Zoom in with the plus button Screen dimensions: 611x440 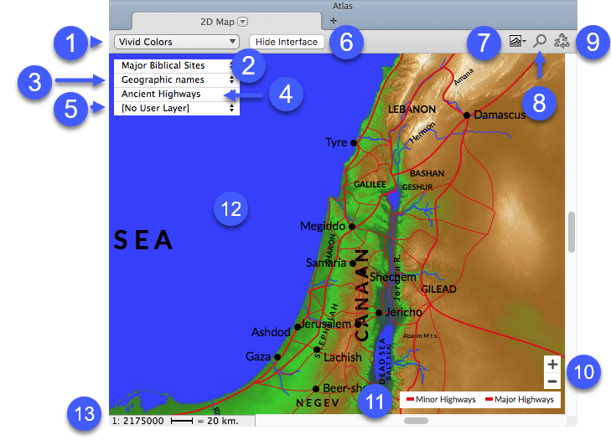pos(551,365)
